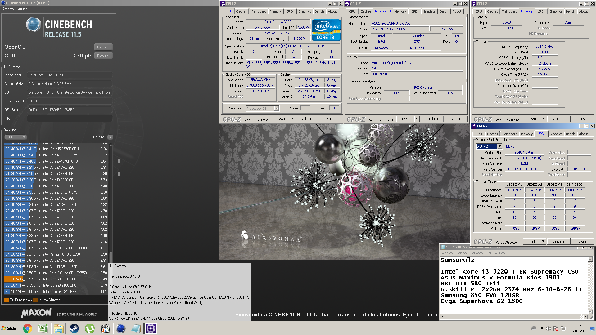Select ranking row 'Intel Pentium CPU G3258'
The width and height of the screenshot is (596, 335).
tap(56, 254)
